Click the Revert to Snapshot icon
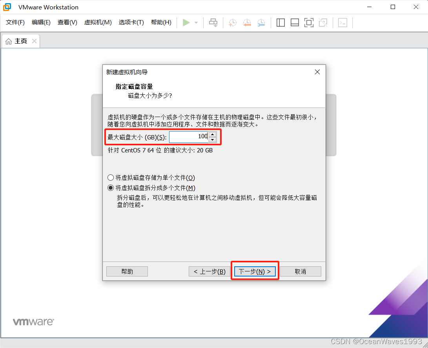 (247, 23)
